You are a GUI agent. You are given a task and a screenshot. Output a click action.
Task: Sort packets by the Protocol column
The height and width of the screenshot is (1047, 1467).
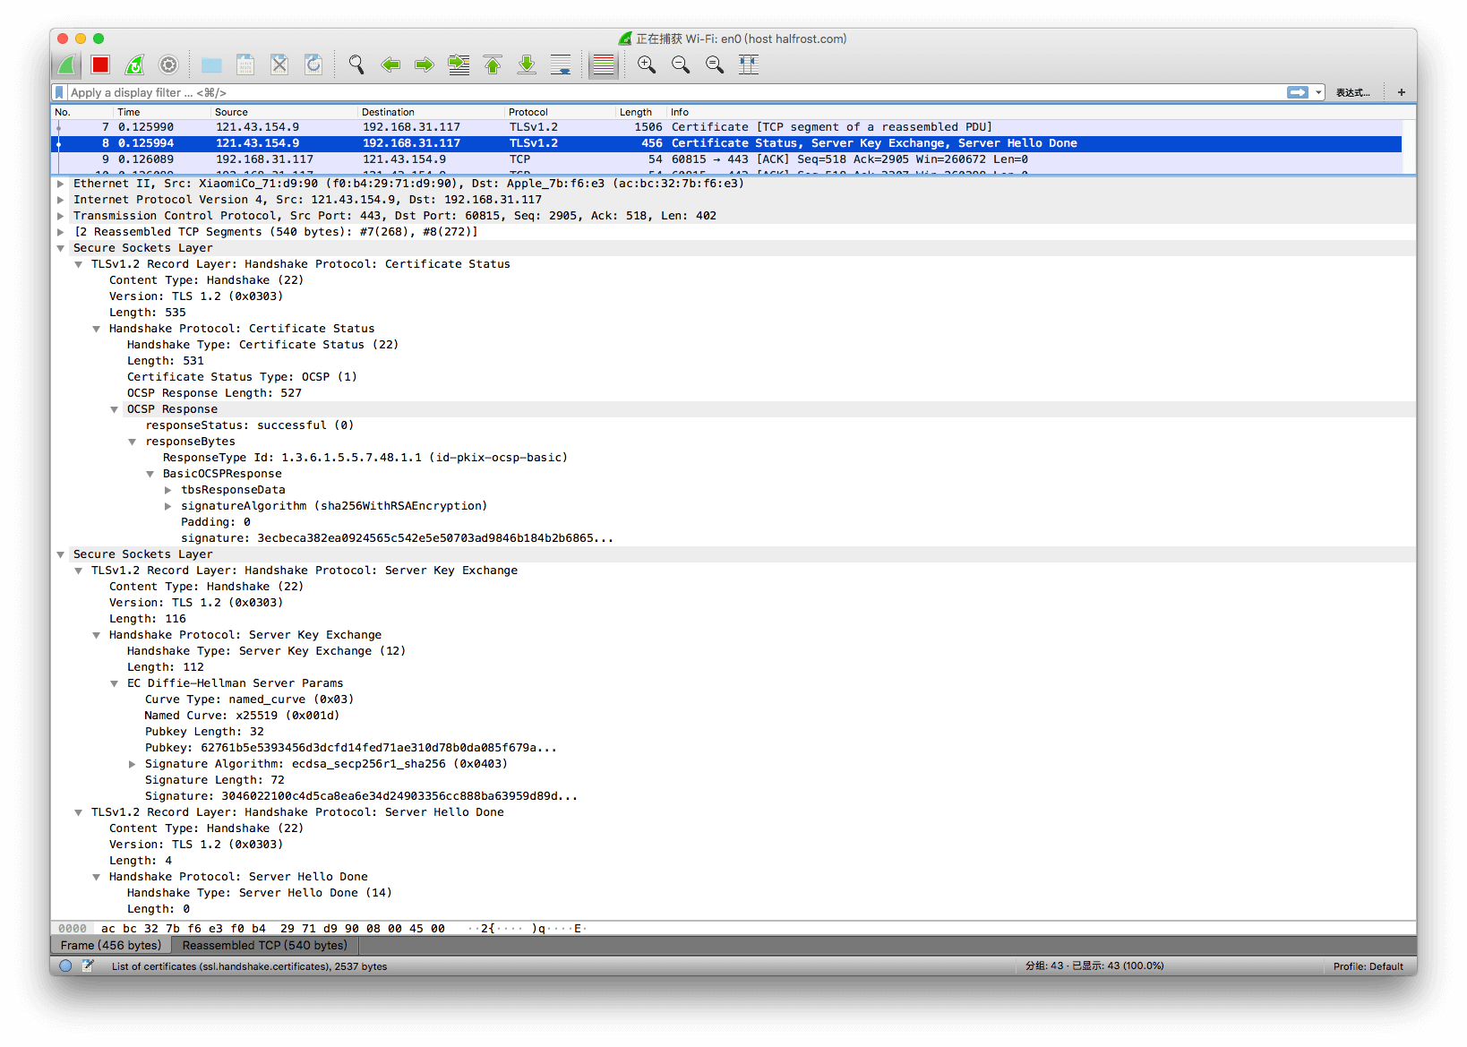[x=561, y=112]
